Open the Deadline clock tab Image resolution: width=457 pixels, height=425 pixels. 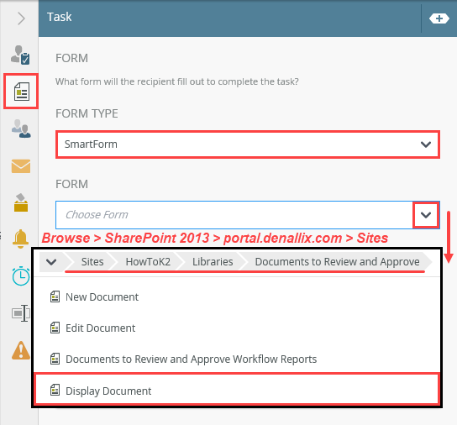(x=21, y=275)
